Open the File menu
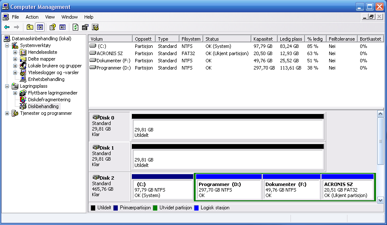 click(15, 17)
